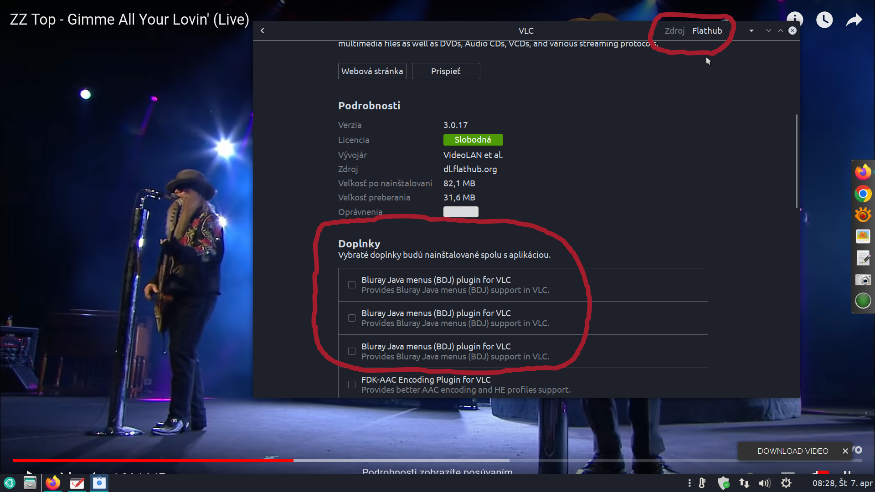Click the Prispieť button
This screenshot has height=492, width=875.
click(446, 71)
